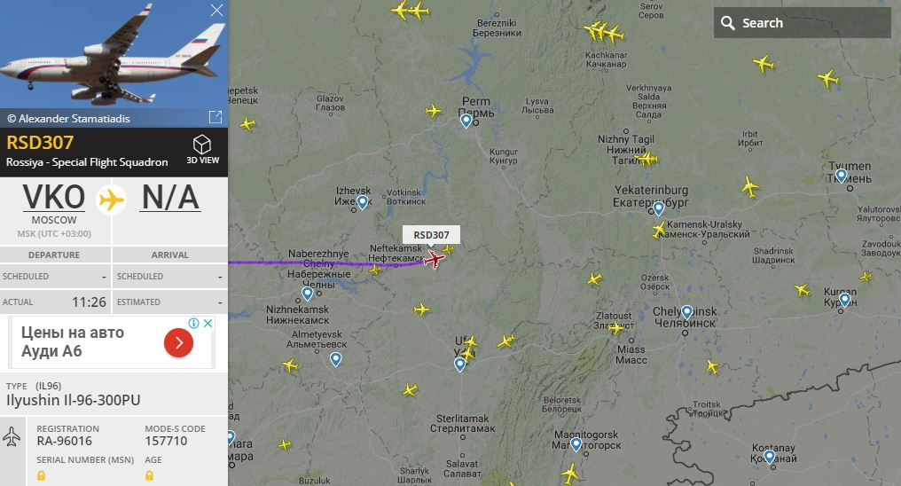Click the Izhevsk airport pin marker
The height and width of the screenshot is (486, 901).
point(362,202)
